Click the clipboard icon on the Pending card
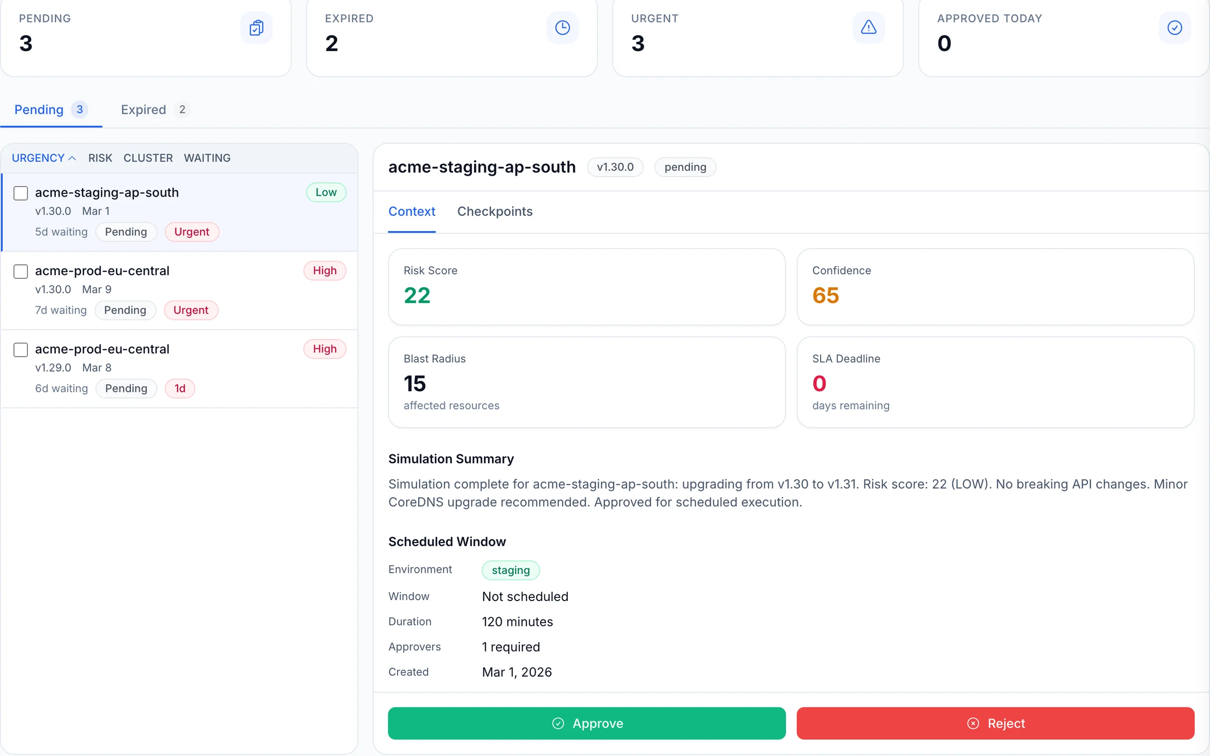Screen dimensions: 1210x756 256,27
